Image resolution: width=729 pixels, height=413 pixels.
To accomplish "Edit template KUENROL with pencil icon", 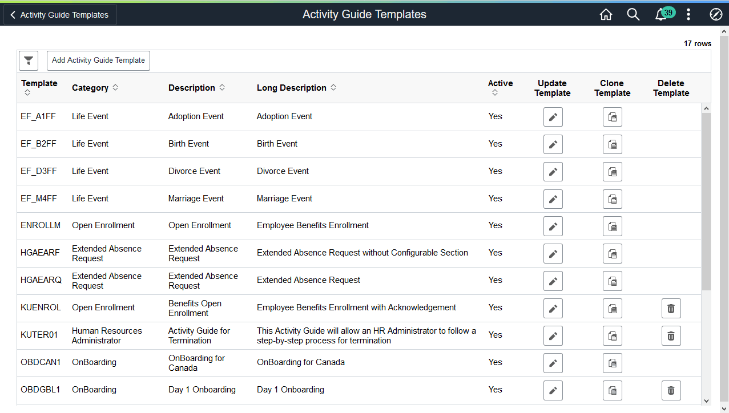I will (553, 309).
